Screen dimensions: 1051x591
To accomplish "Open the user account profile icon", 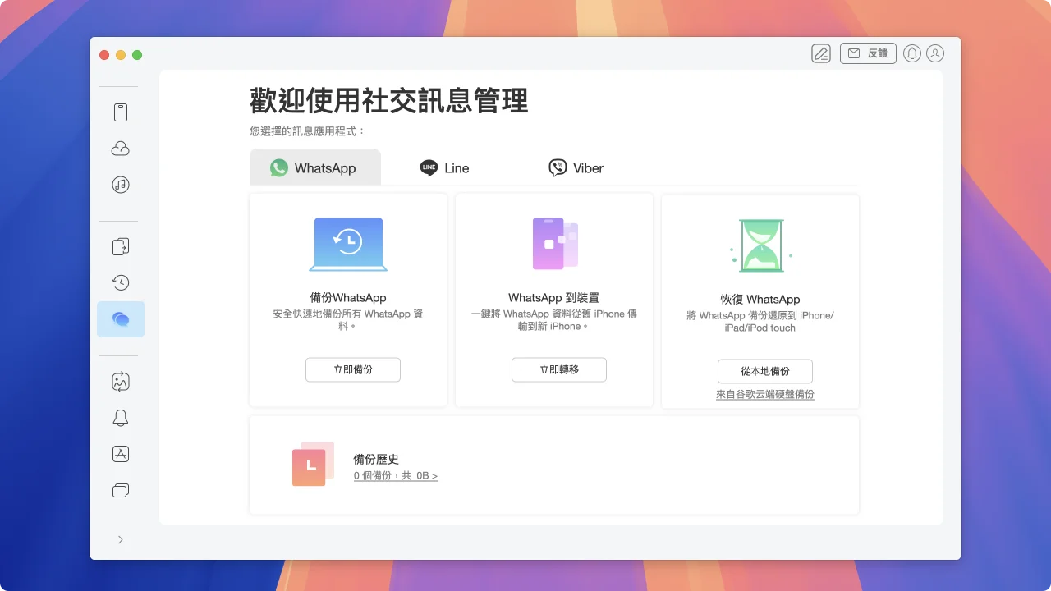I will point(935,53).
